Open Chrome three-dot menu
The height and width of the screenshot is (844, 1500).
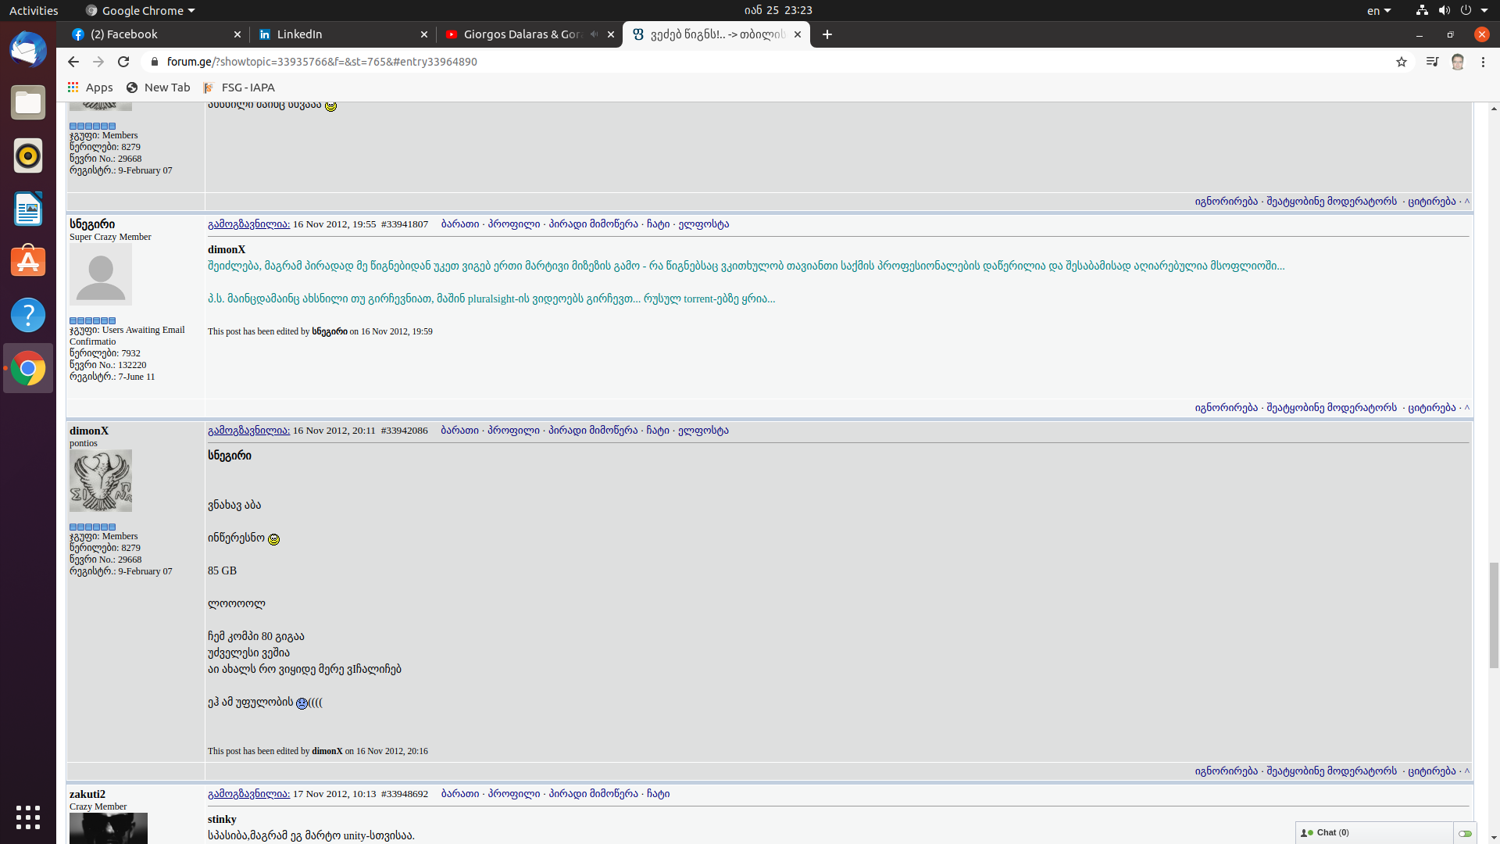click(x=1483, y=62)
